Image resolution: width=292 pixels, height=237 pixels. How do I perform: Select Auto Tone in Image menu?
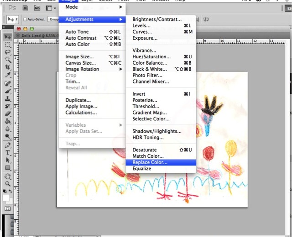click(x=92, y=32)
